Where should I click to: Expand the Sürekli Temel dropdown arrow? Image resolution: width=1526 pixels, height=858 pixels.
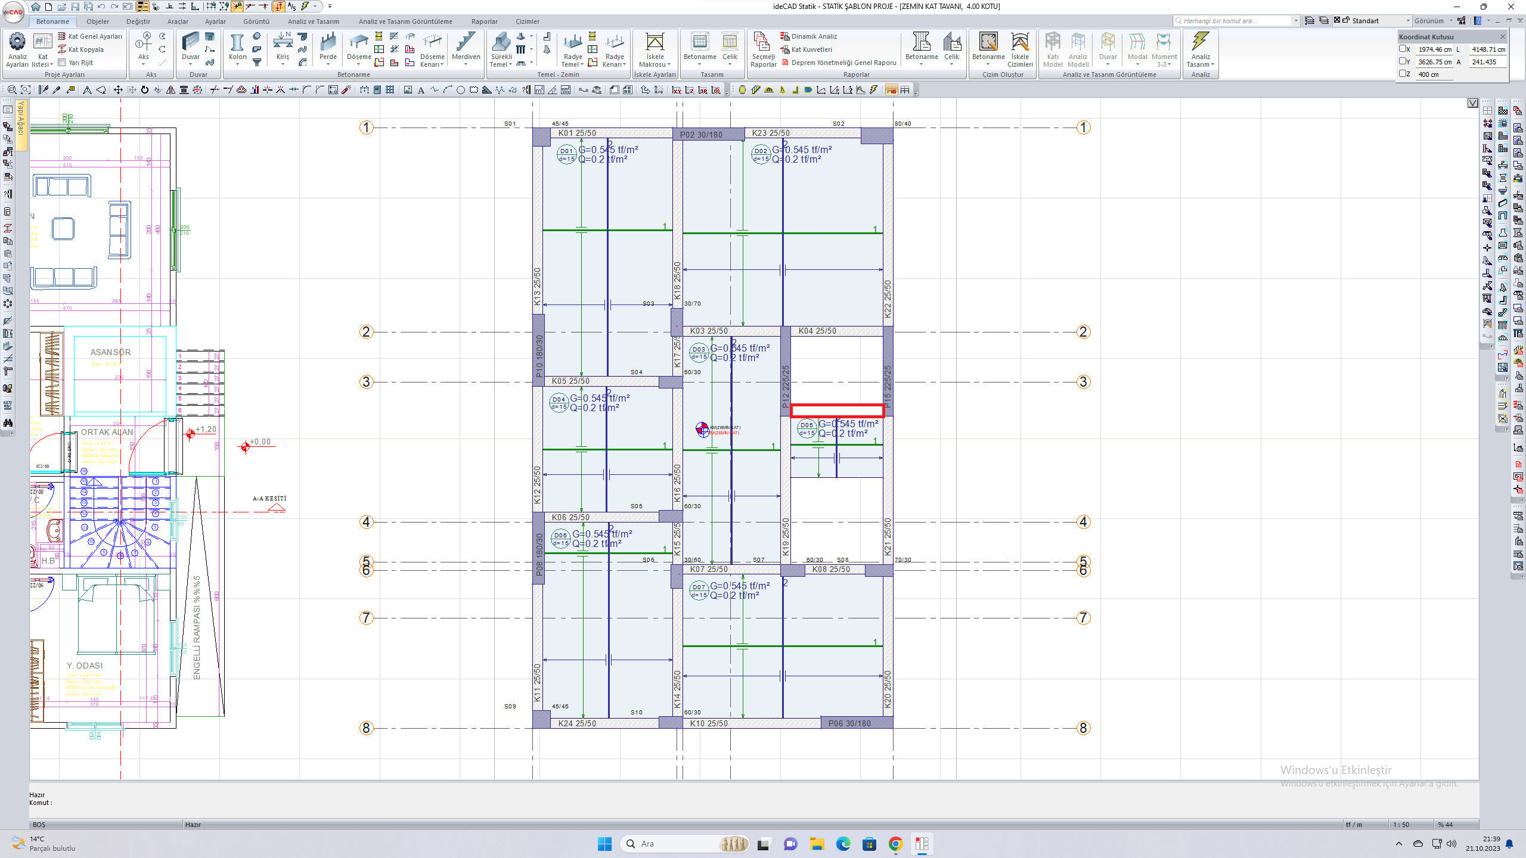pyautogui.click(x=510, y=64)
